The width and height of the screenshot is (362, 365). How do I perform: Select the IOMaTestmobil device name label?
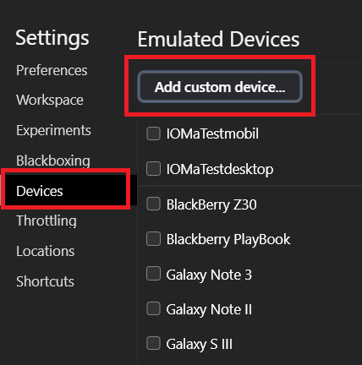212,133
